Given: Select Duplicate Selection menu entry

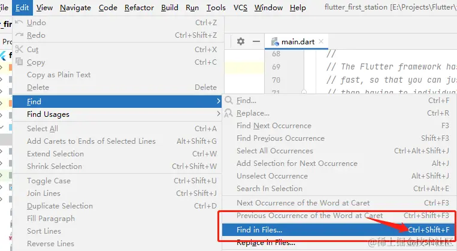Looking at the screenshot, I should [59, 206].
